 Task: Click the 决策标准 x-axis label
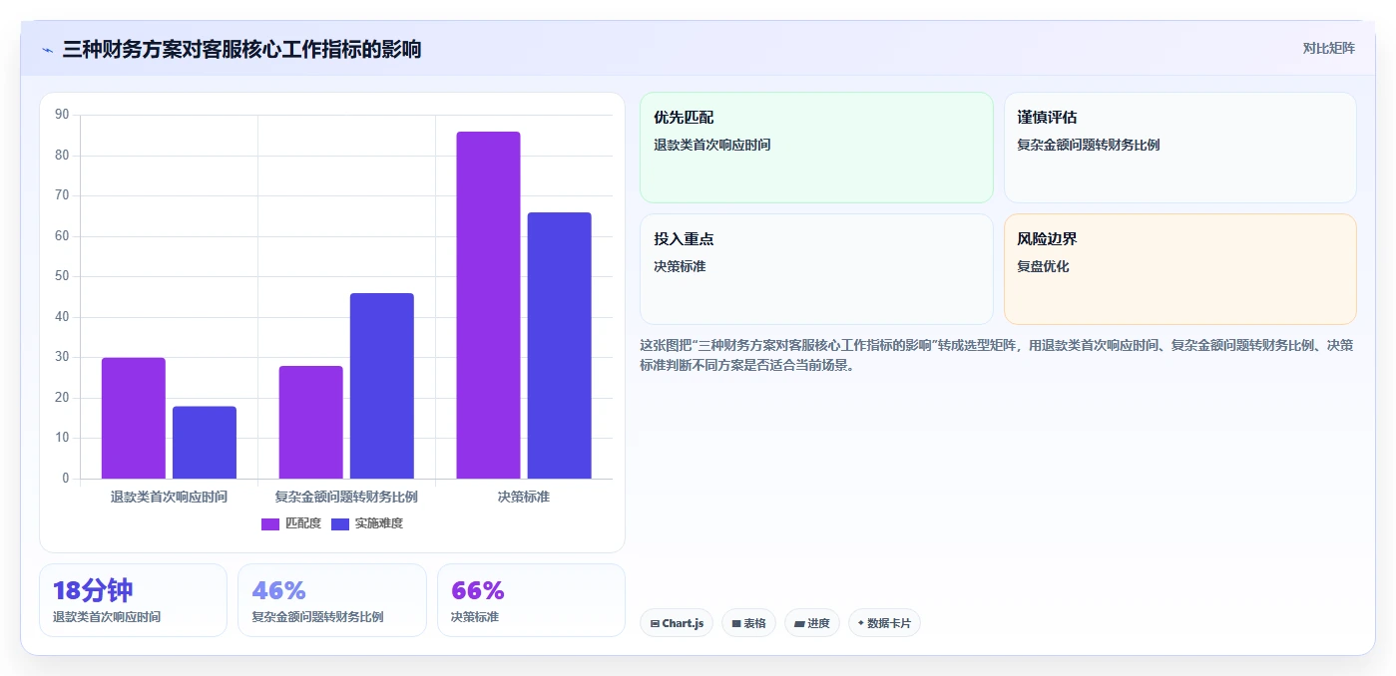point(524,497)
